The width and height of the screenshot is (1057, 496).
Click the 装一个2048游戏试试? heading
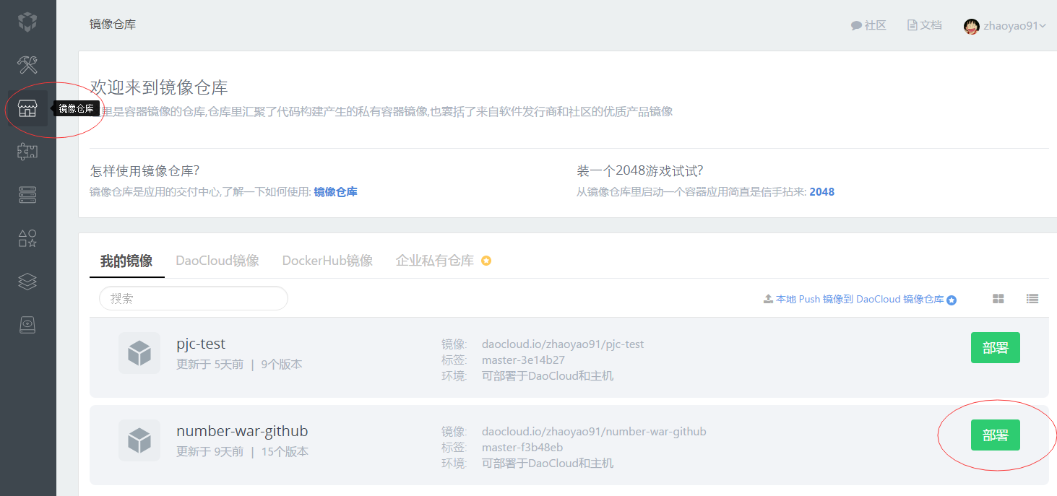click(x=640, y=171)
